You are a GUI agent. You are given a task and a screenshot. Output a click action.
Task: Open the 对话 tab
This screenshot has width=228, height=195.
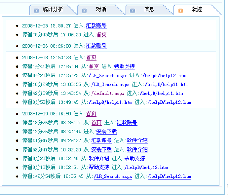pos(101,9)
